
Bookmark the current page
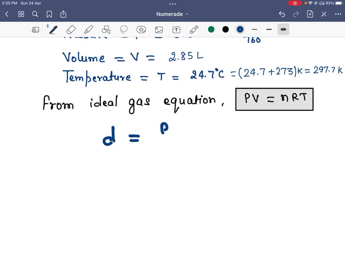tap(50, 14)
